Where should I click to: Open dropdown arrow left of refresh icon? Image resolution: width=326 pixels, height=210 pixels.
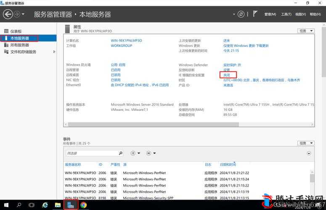234,15
